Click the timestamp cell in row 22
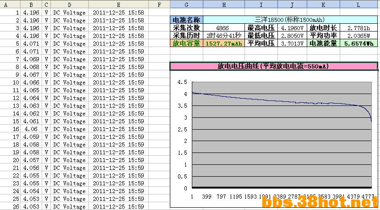 (x=119, y=175)
